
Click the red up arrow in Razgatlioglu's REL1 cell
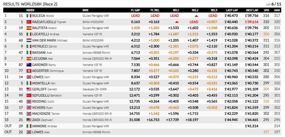177,22
